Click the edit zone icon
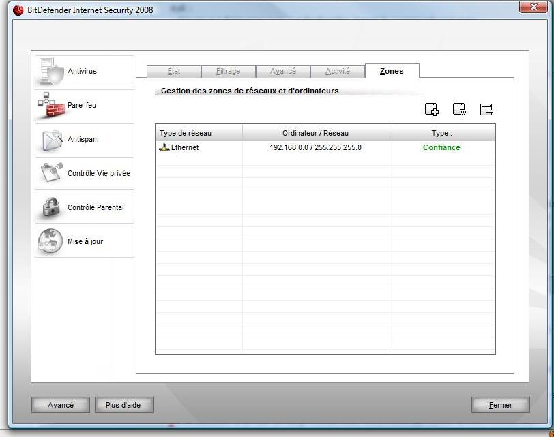 (x=459, y=109)
